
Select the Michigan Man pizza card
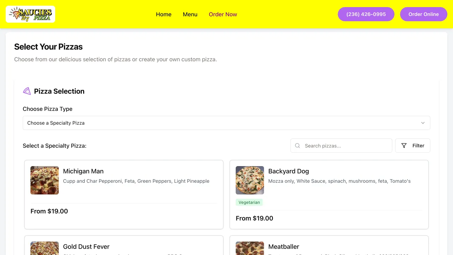124,194
